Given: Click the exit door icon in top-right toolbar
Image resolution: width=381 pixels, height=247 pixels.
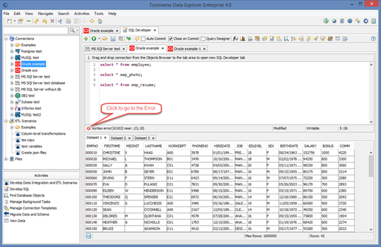Looking at the screenshot, I should pos(374,21).
